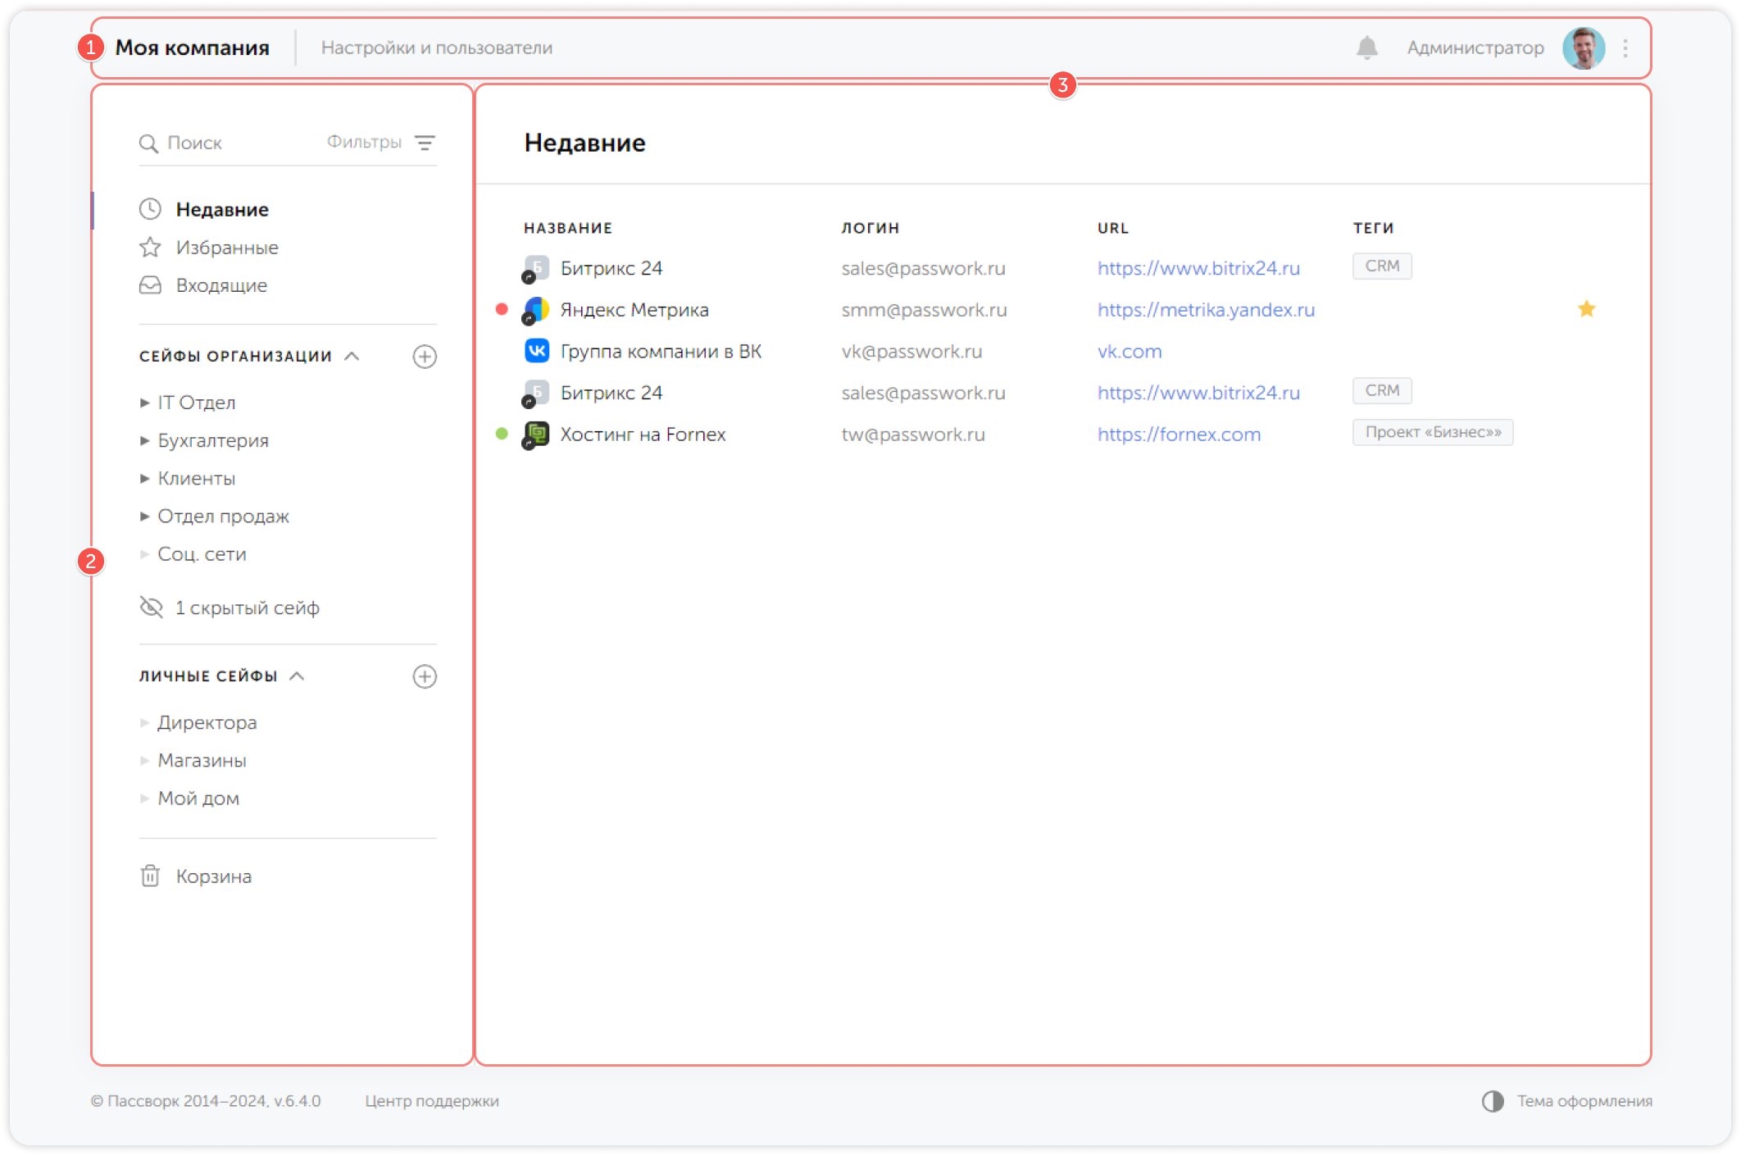Click the red color marker on Яндекс Метрика
The image size is (1741, 1156).
click(x=502, y=309)
